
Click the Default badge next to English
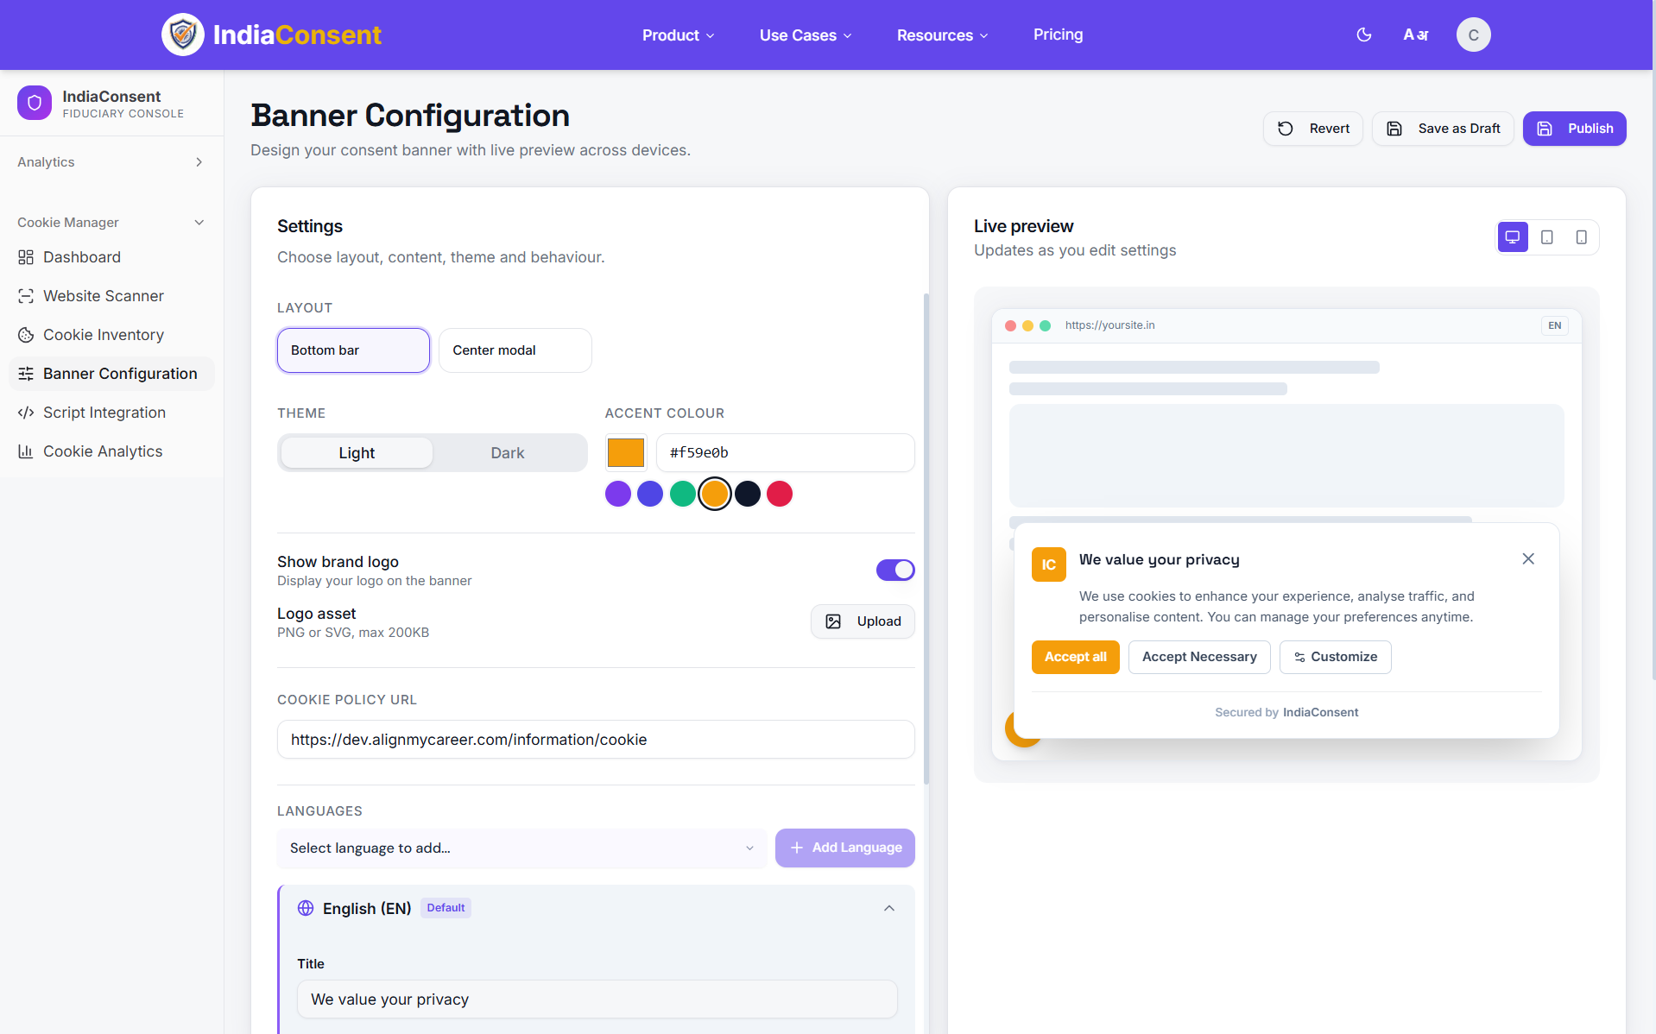(446, 908)
